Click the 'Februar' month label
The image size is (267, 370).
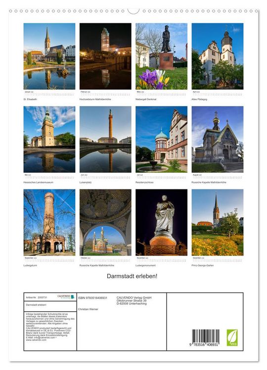(86, 92)
